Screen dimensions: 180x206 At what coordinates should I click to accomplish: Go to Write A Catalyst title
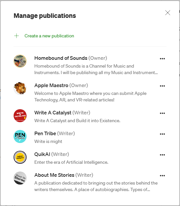(53, 113)
